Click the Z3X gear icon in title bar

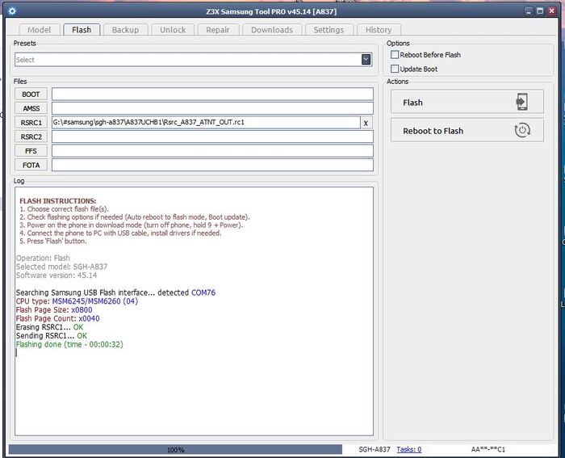point(11,11)
